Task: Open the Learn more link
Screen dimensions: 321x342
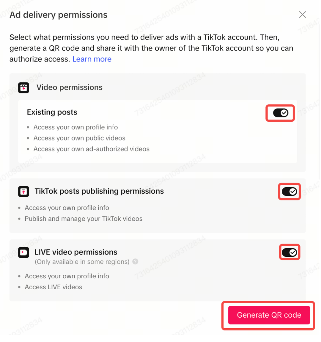Action: pyautogui.click(x=92, y=59)
